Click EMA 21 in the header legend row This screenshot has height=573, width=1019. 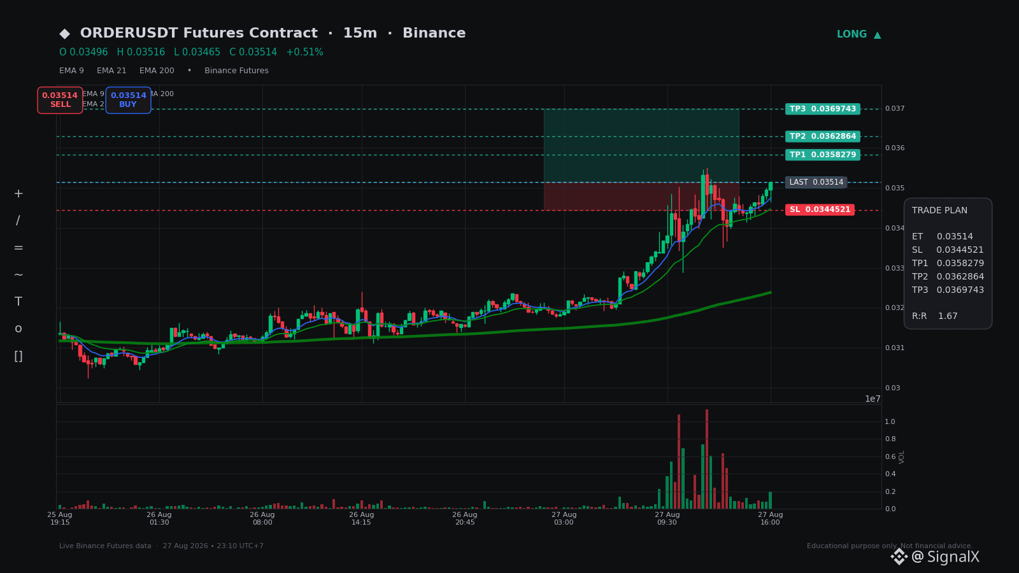(x=111, y=71)
